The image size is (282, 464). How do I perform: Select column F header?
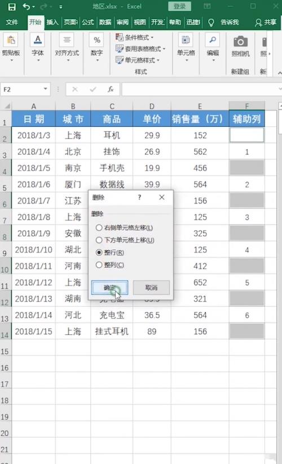246,105
